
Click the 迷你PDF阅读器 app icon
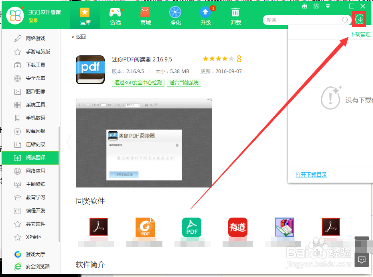(x=90, y=70)
